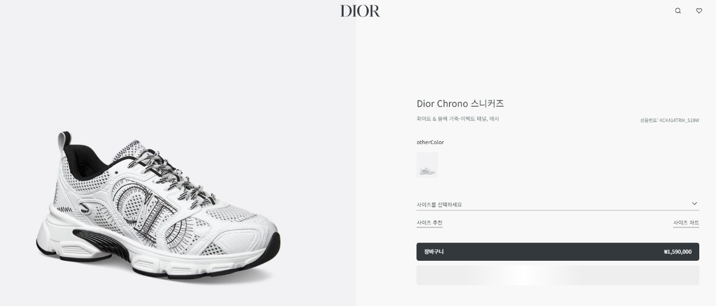Go to homepage via DIOR logo

(360, 11)
